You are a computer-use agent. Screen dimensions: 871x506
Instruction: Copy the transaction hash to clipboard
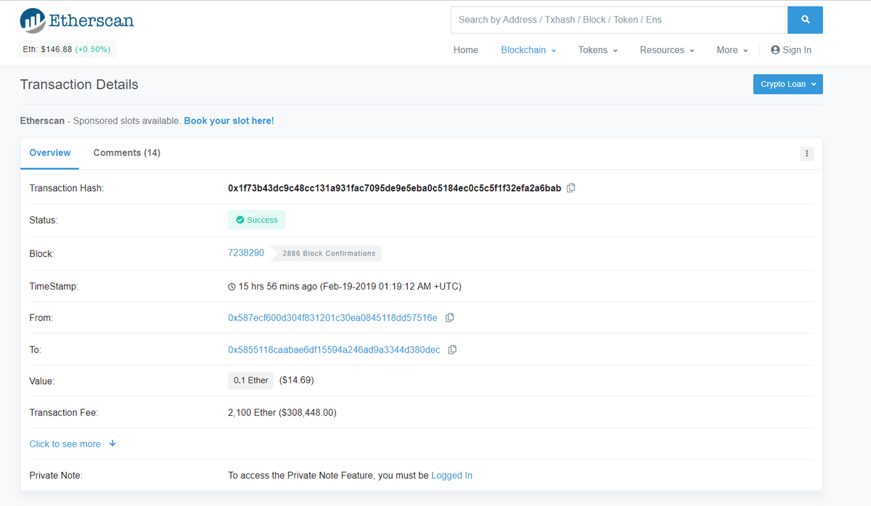point(571,188)
